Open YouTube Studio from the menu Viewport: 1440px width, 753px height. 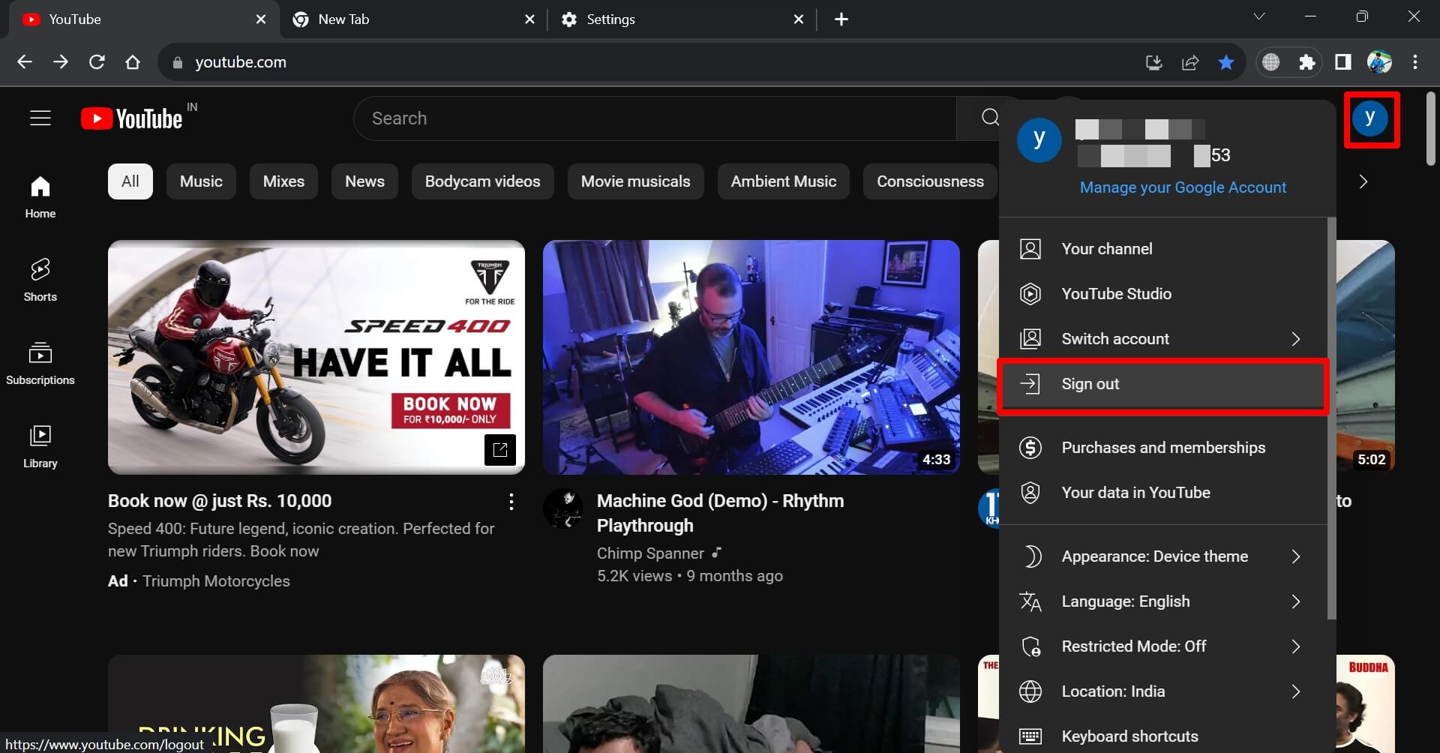coord(1116,293)
